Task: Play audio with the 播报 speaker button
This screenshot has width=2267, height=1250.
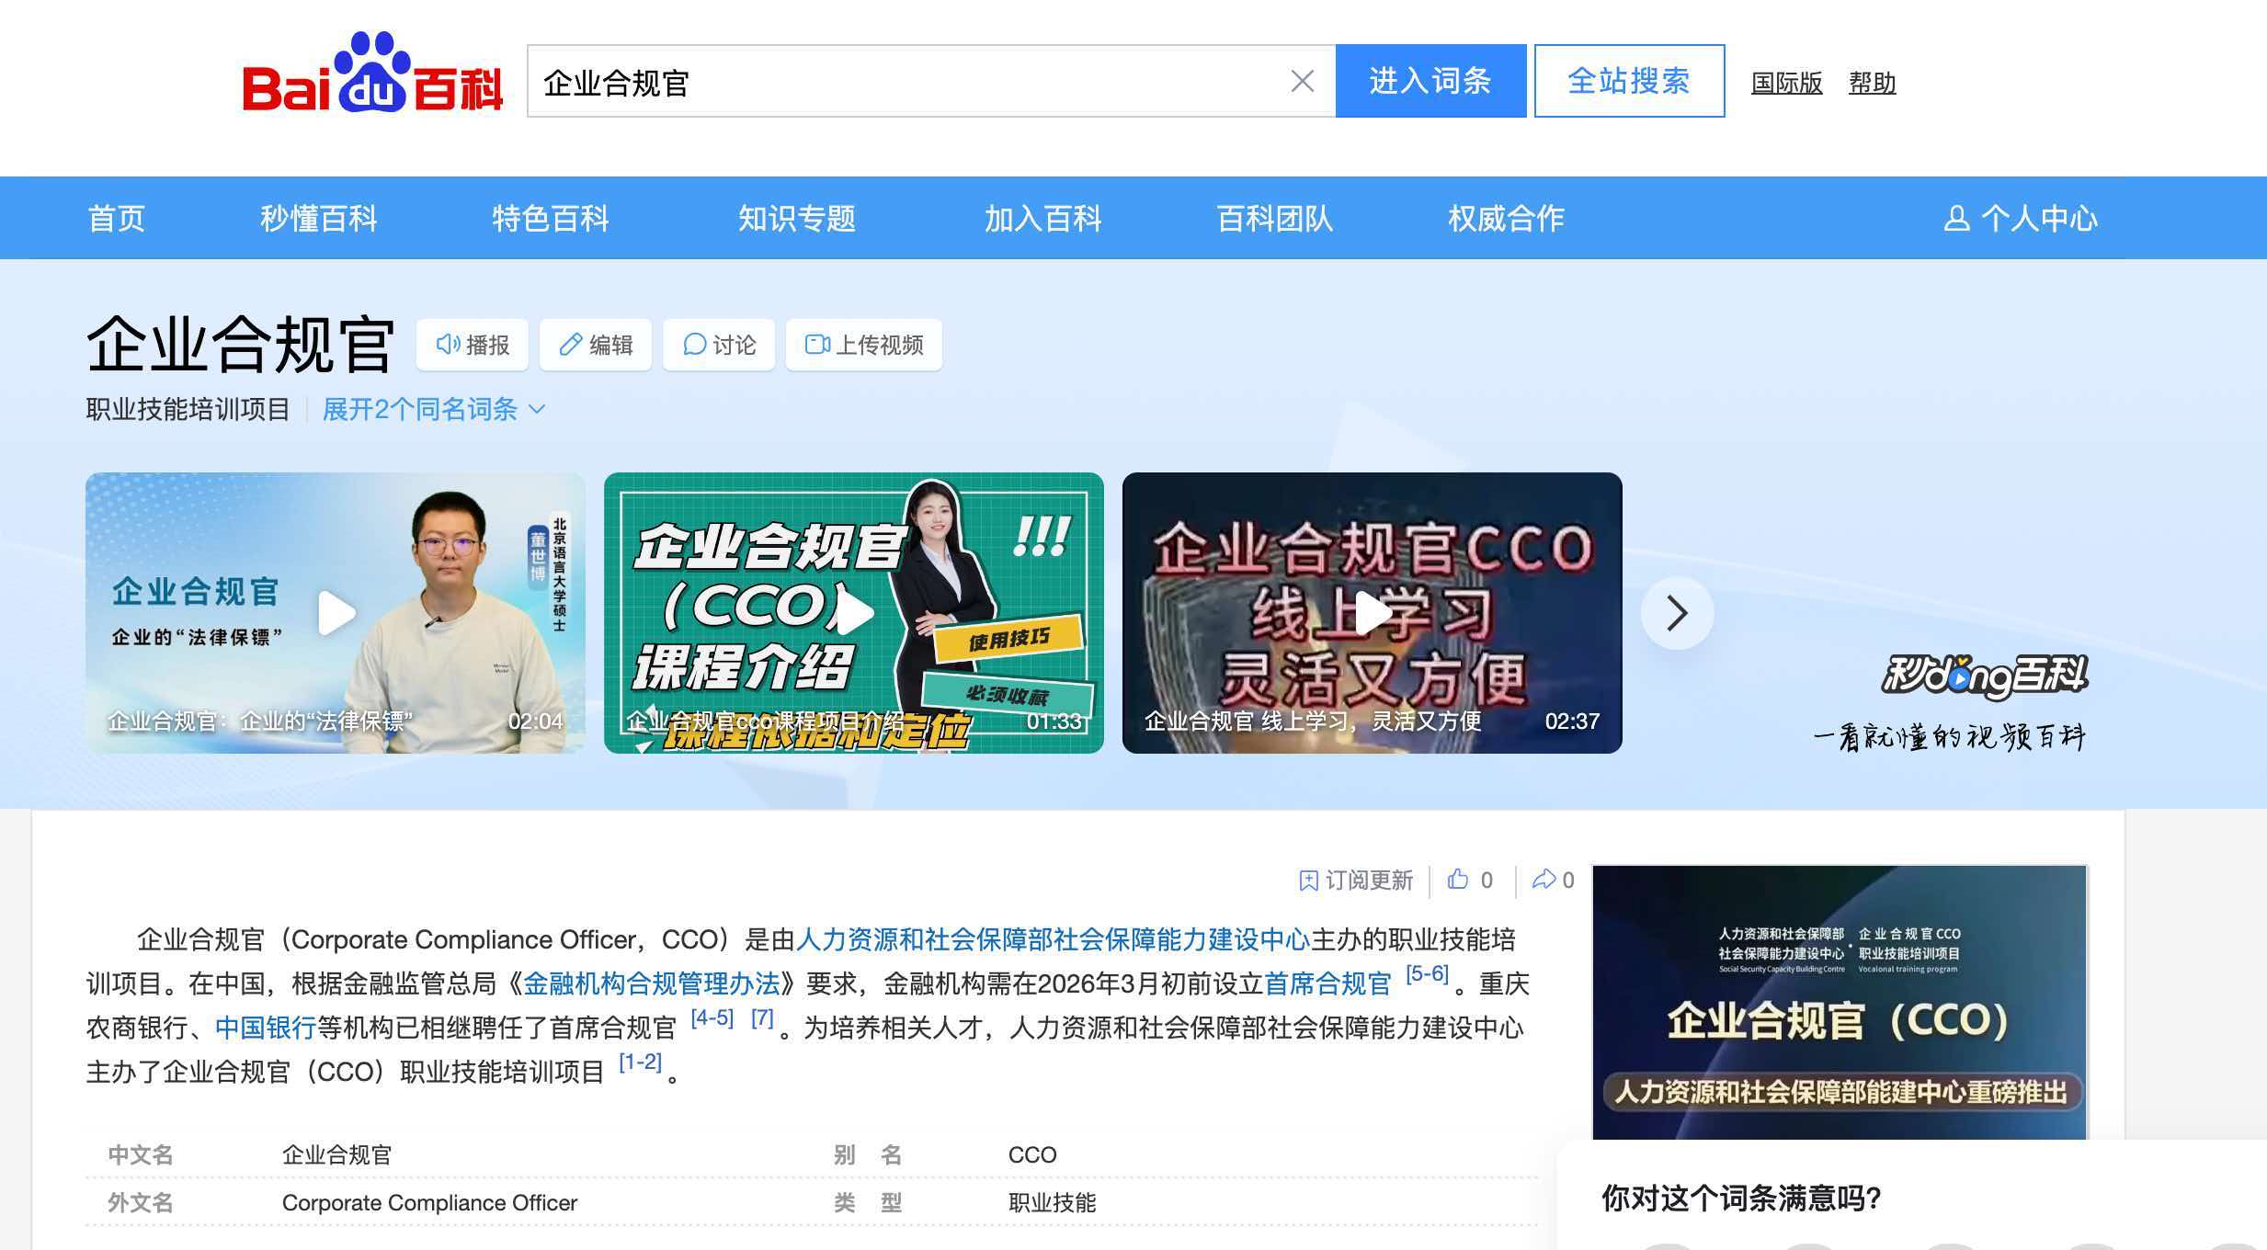Action: coord(473,345)
